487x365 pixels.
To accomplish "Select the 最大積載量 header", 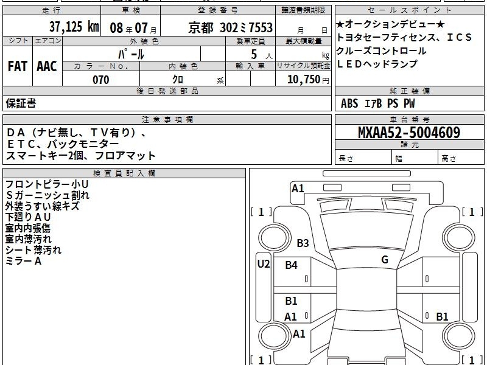I will pyautogui.click(x=303, y=41).
